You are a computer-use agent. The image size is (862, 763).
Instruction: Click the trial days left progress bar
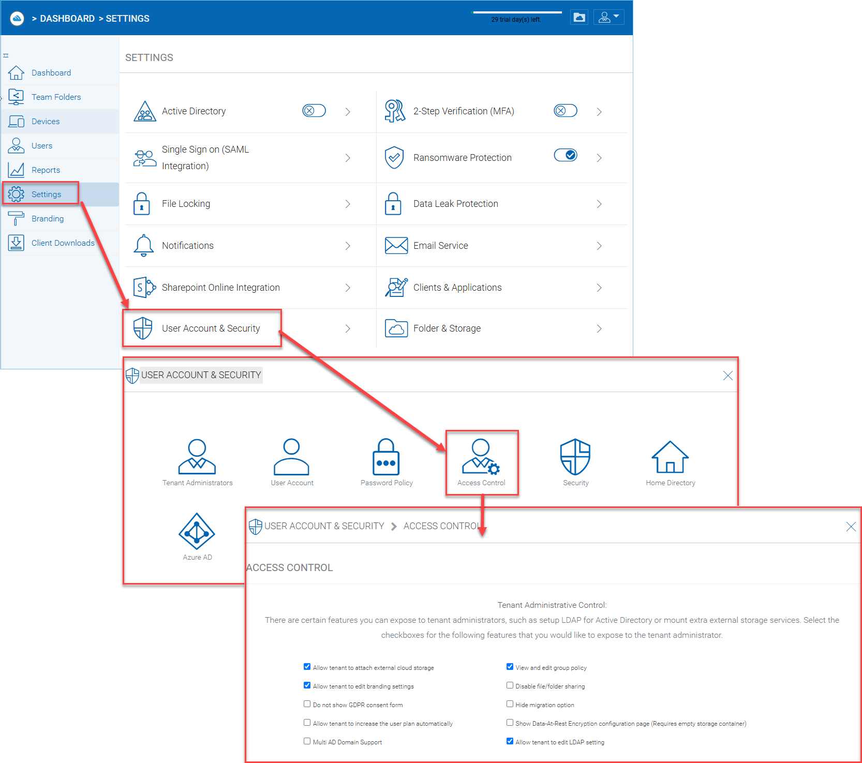[517, 12]
